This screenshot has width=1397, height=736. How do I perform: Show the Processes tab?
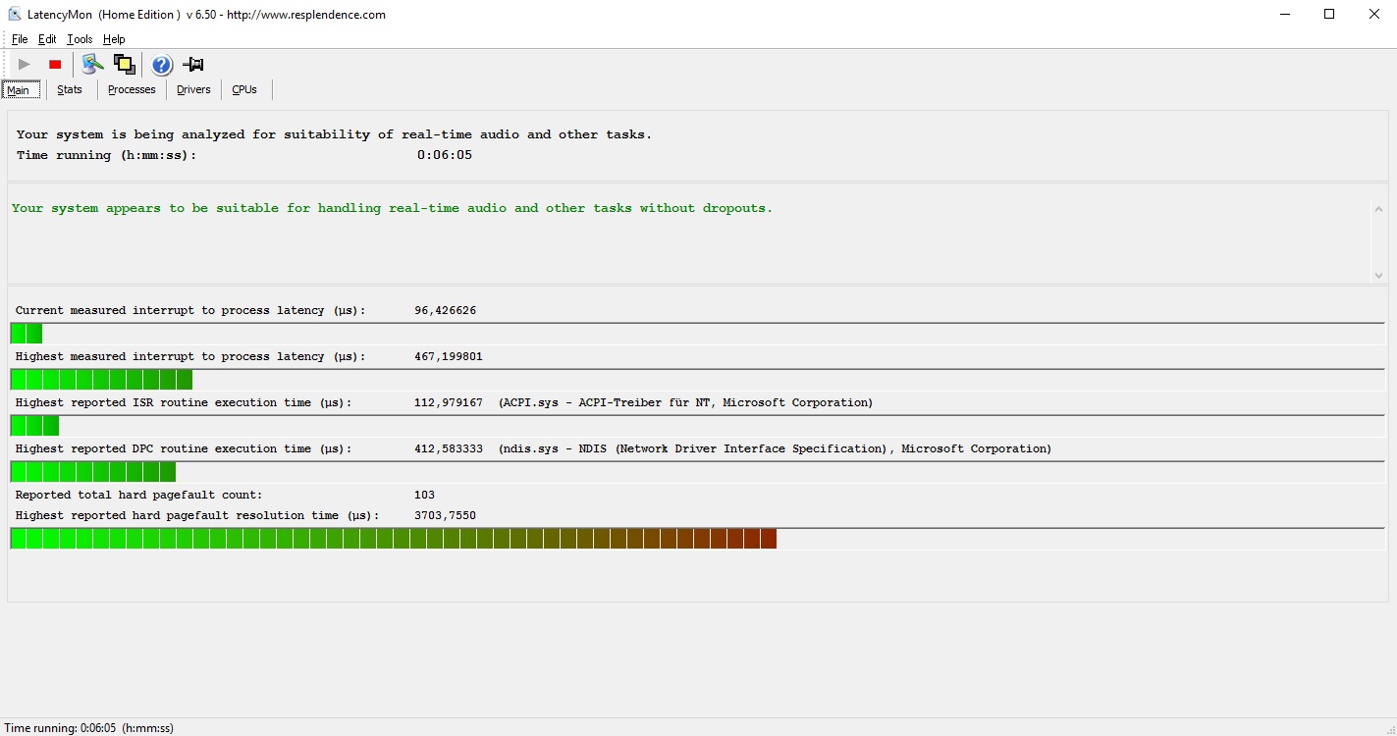point(132,89)
